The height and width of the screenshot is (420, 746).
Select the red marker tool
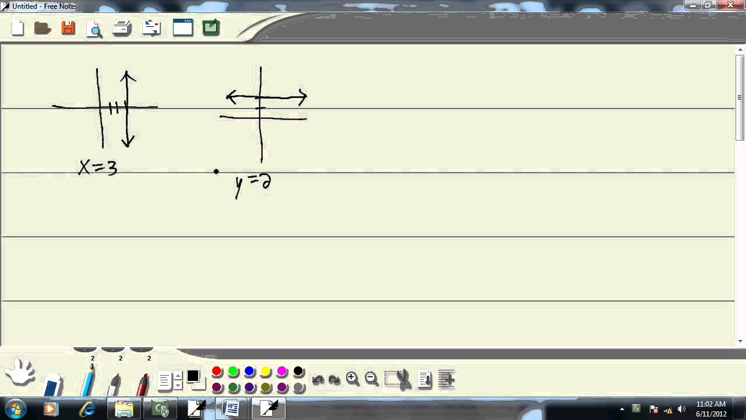[x=142, y=384]
